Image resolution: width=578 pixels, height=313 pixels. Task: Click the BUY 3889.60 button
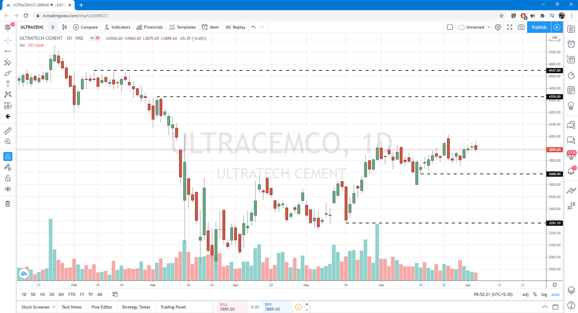pos(277,307)
